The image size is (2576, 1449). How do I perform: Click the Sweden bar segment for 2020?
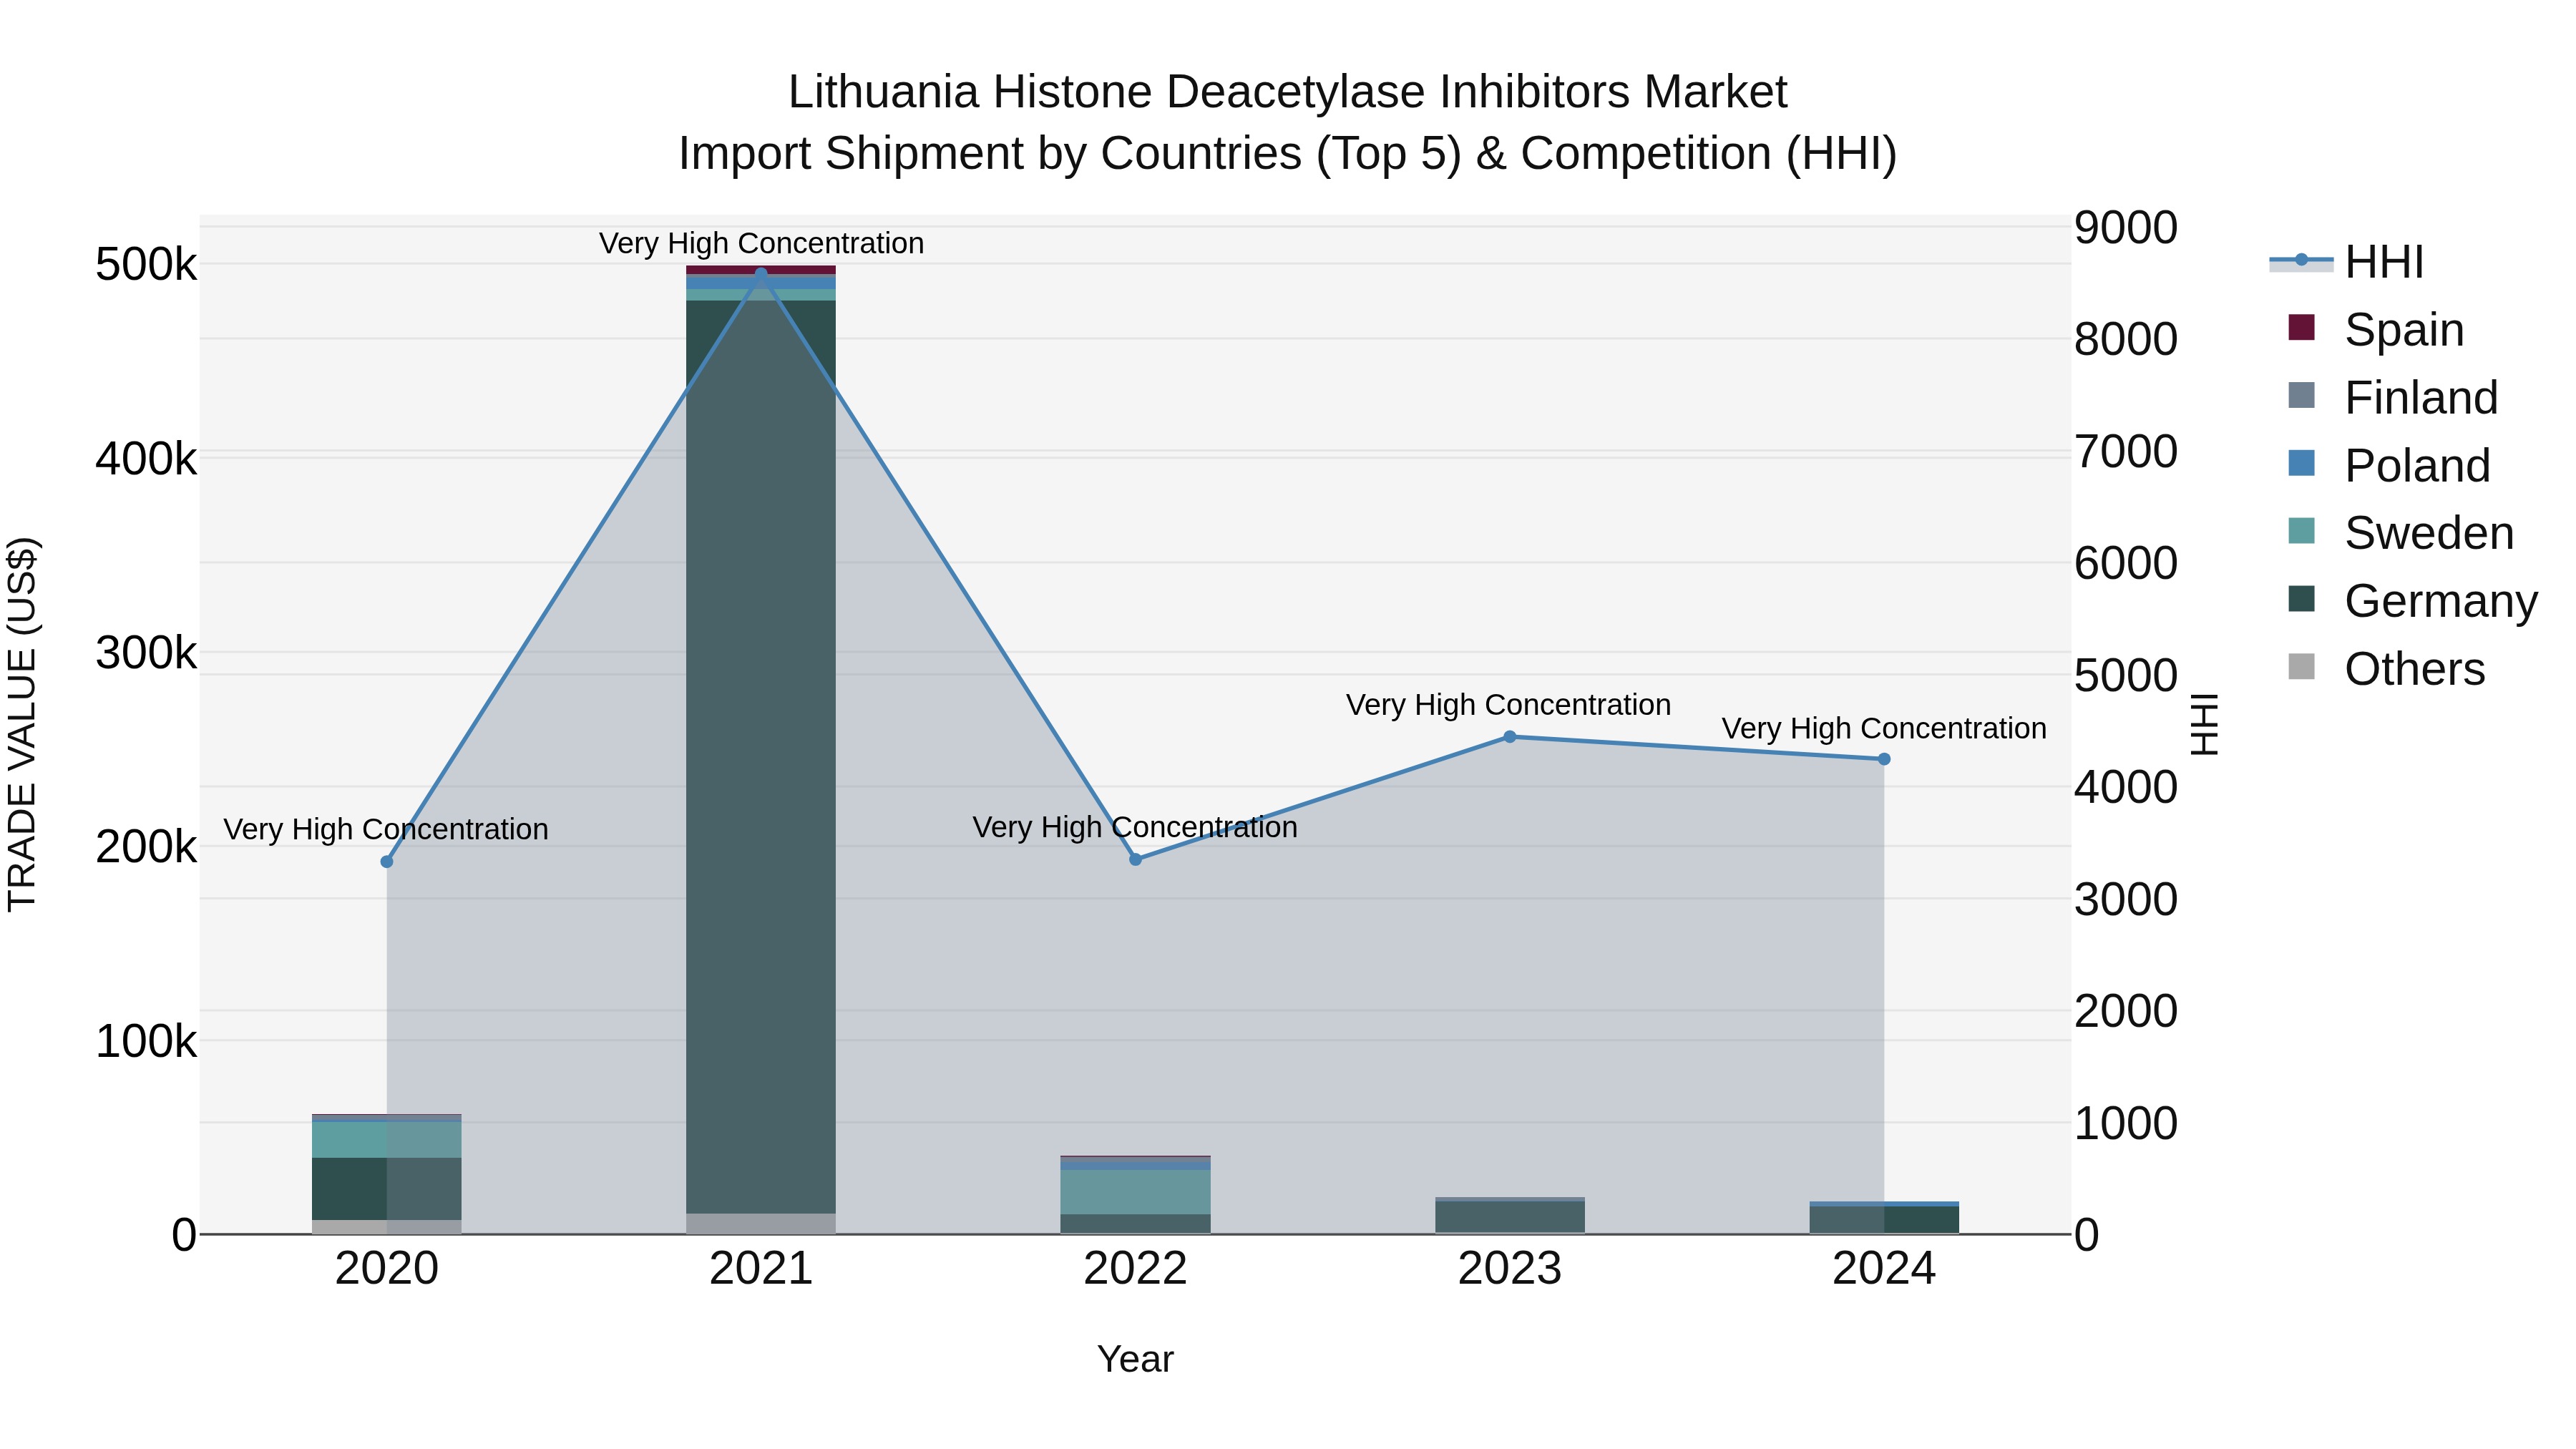pyautogui.click(x=387, y=1140)
